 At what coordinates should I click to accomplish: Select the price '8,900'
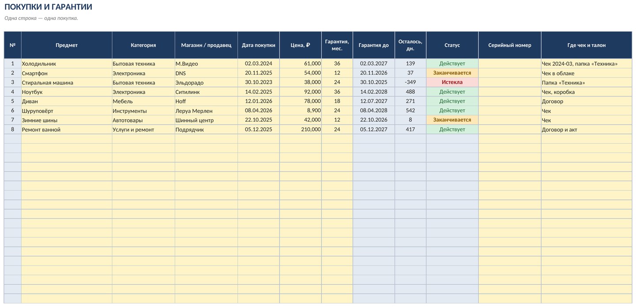[300, 111]
